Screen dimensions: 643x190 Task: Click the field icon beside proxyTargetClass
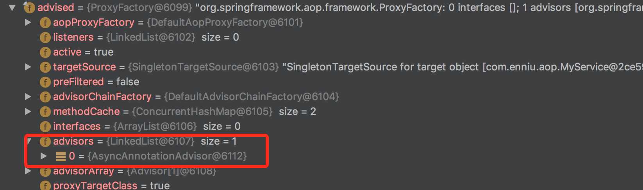point(45,186)
